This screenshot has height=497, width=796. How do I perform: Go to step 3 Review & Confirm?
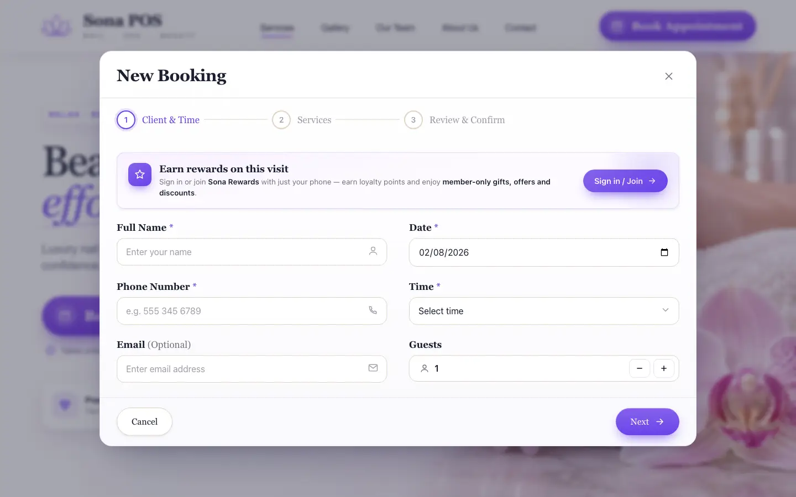click(454, 120)
